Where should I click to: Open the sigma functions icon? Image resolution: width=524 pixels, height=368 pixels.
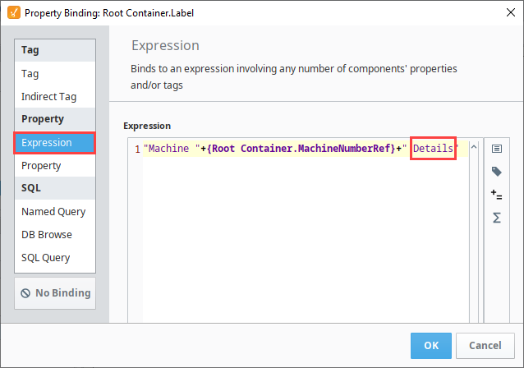pos(497,218)
